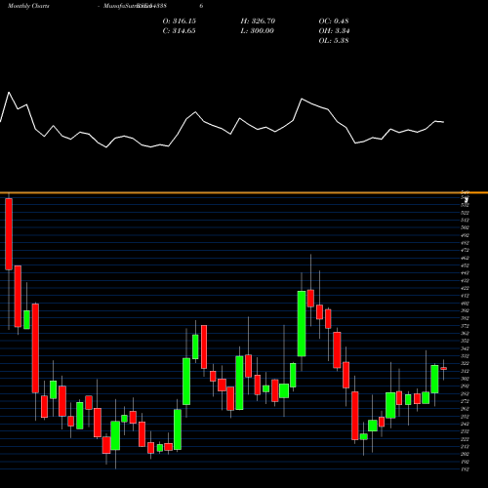
Task: Click the tallest red candle at far left
Action: point(9,234)
